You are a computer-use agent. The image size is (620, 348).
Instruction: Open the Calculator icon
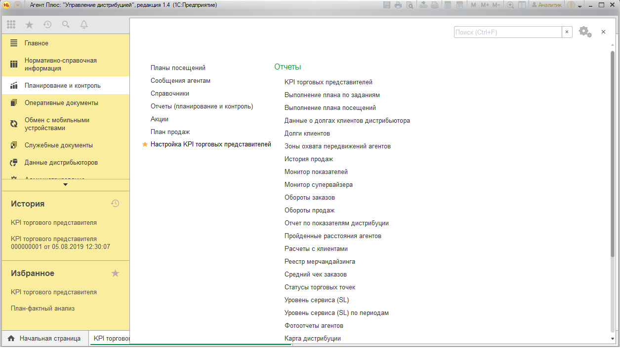click(x=448, y=5)
